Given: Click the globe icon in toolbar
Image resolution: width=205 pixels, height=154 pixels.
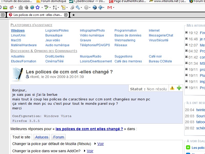Looking at the screenshot, I should 32,7.
